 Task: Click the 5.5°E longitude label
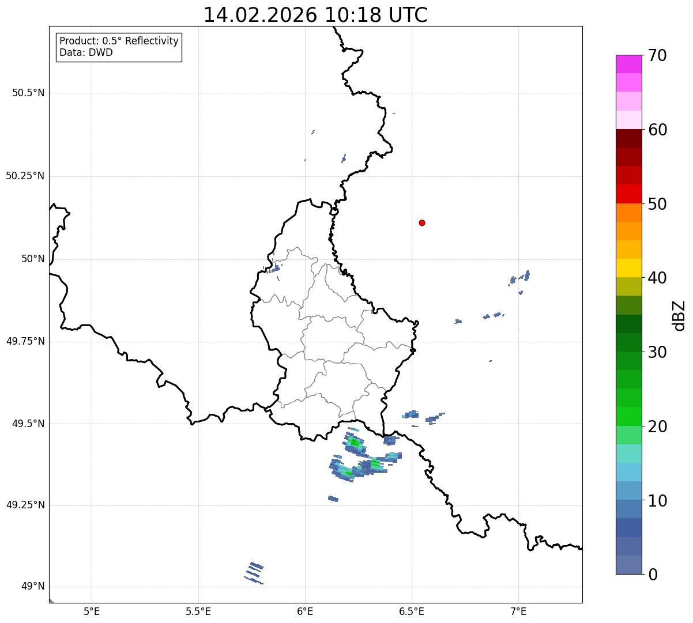(198, 611)
